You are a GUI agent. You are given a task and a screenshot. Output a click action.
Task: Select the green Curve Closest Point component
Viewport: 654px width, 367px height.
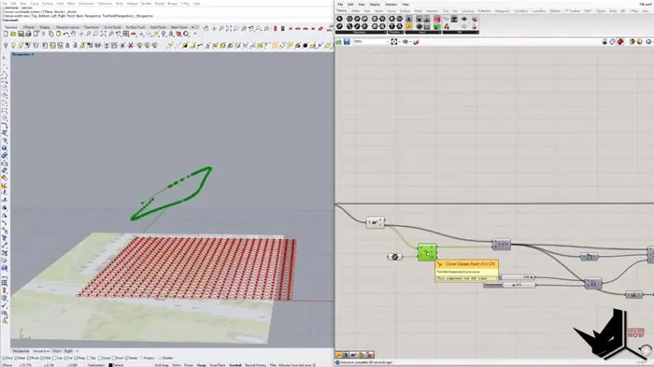point(427,253)
